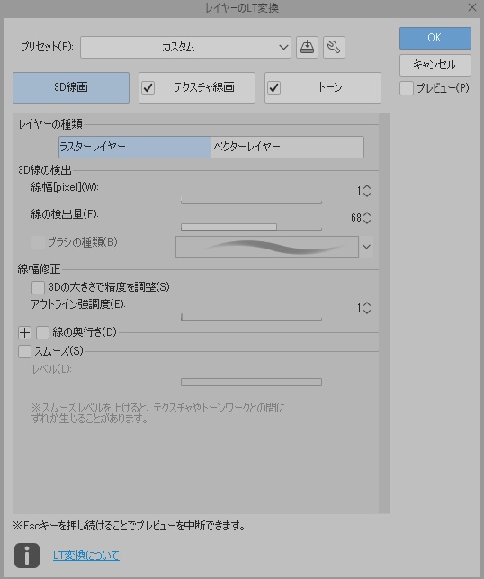Click the スムーズ レベル slider

pyautogui.click(x=251, y=382)
